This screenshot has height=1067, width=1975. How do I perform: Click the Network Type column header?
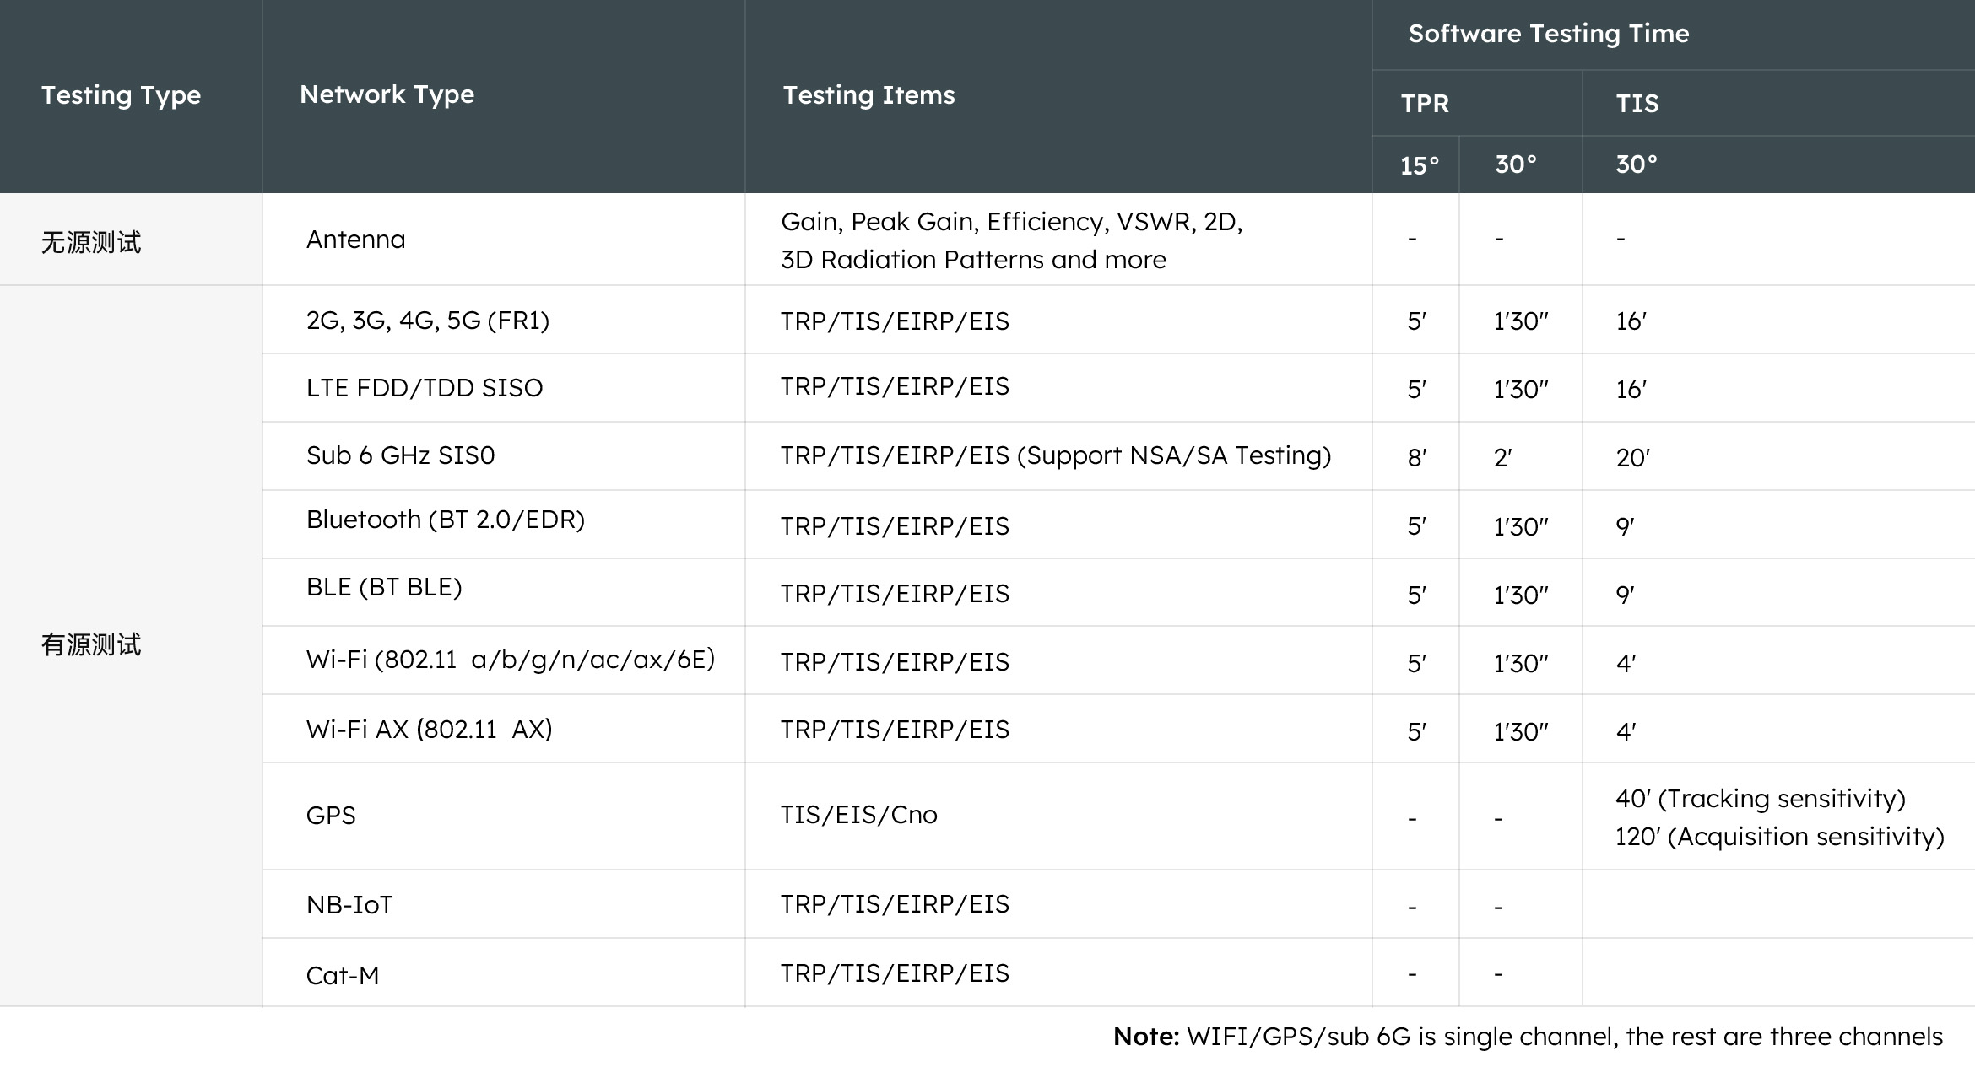(x=387, y=94)
